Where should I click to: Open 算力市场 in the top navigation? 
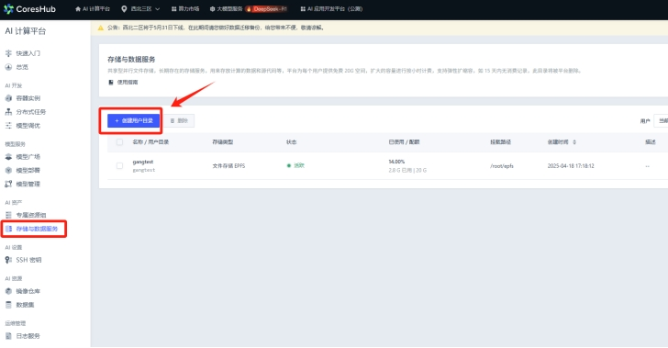tap(185, 9)
